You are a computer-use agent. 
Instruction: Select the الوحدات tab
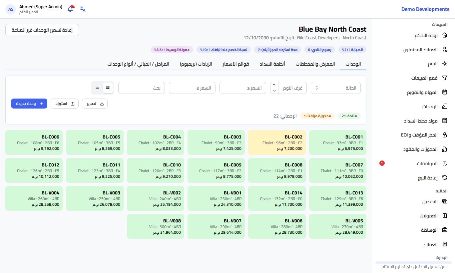pyautogui.click(x=353, y=64)
